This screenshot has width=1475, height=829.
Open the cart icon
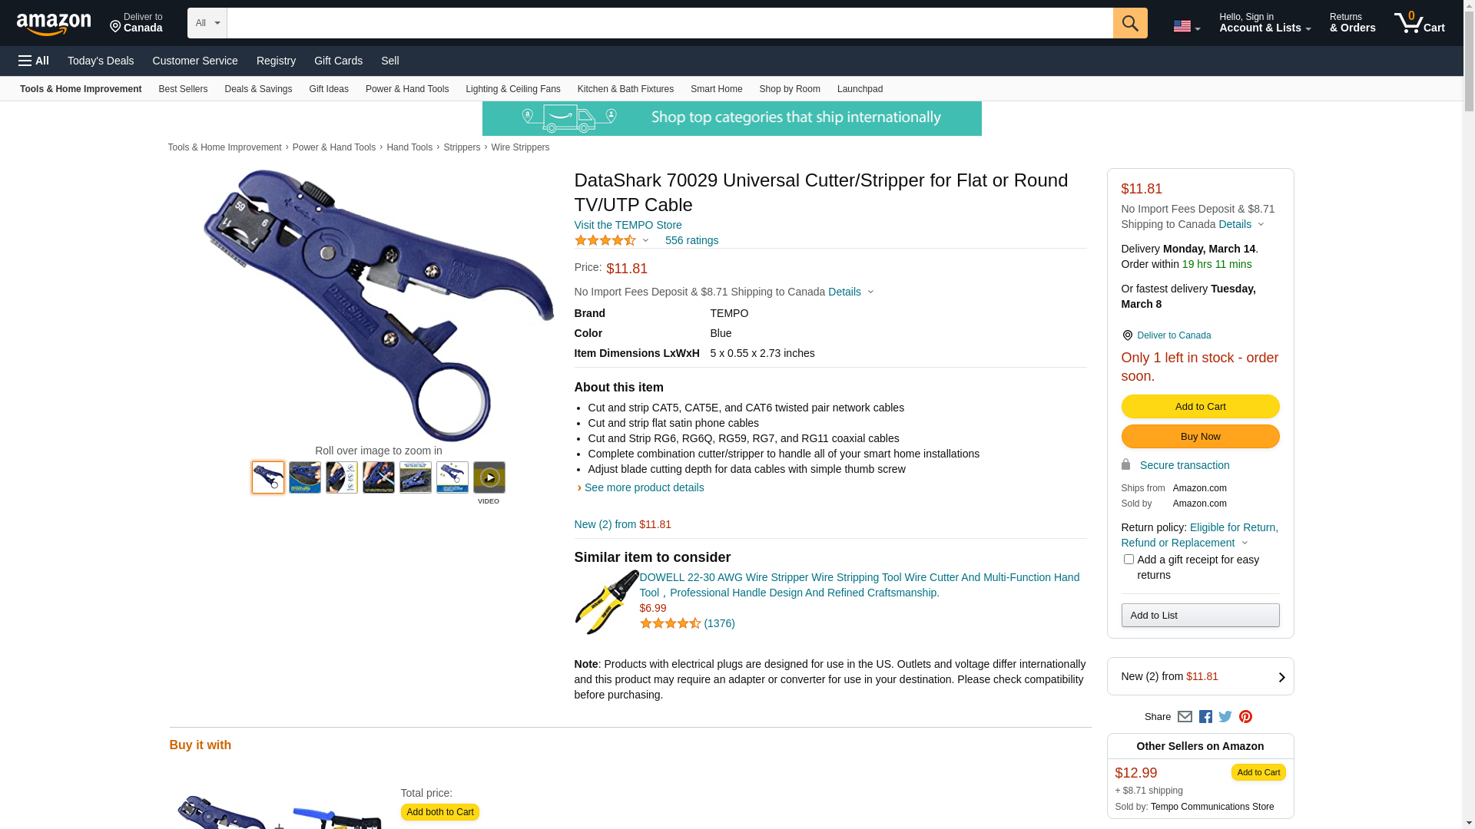pyautogui.click(x=1419, y=23)
